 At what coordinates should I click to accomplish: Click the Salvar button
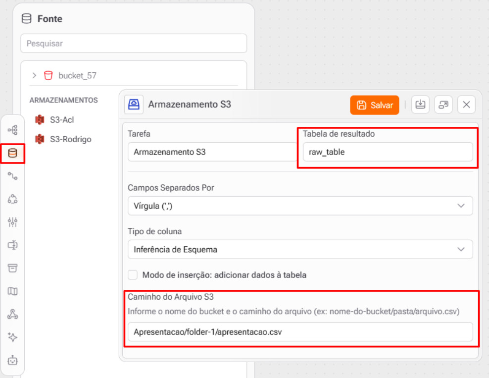click(x=375, y=105)
